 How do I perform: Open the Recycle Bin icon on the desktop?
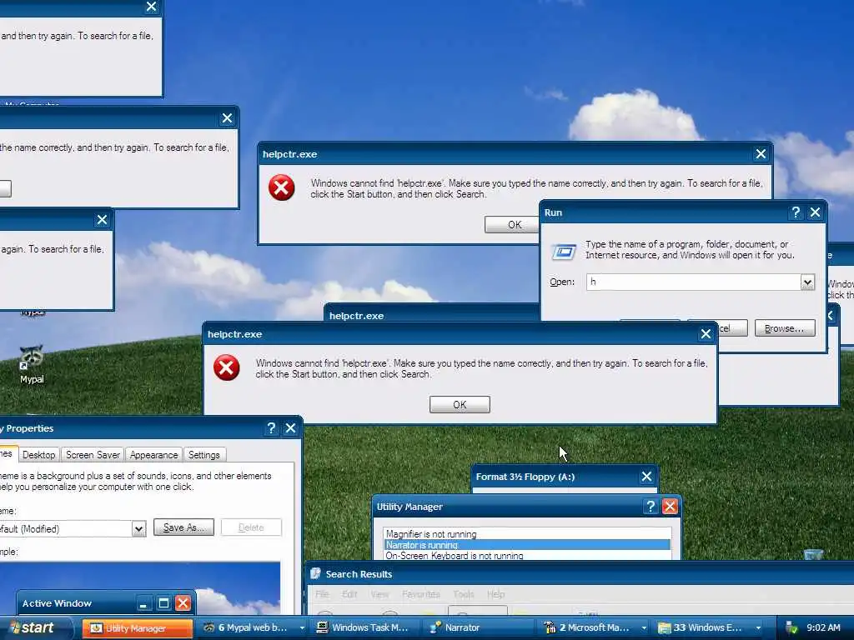click(x=813, y=554)
